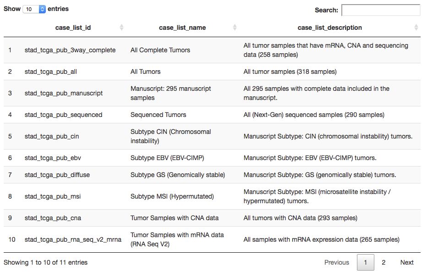Click sort arrows beside case_list_description header
The height and width of the screenshot is (272, 422).
pyautogui.click(x=416, y=28)
